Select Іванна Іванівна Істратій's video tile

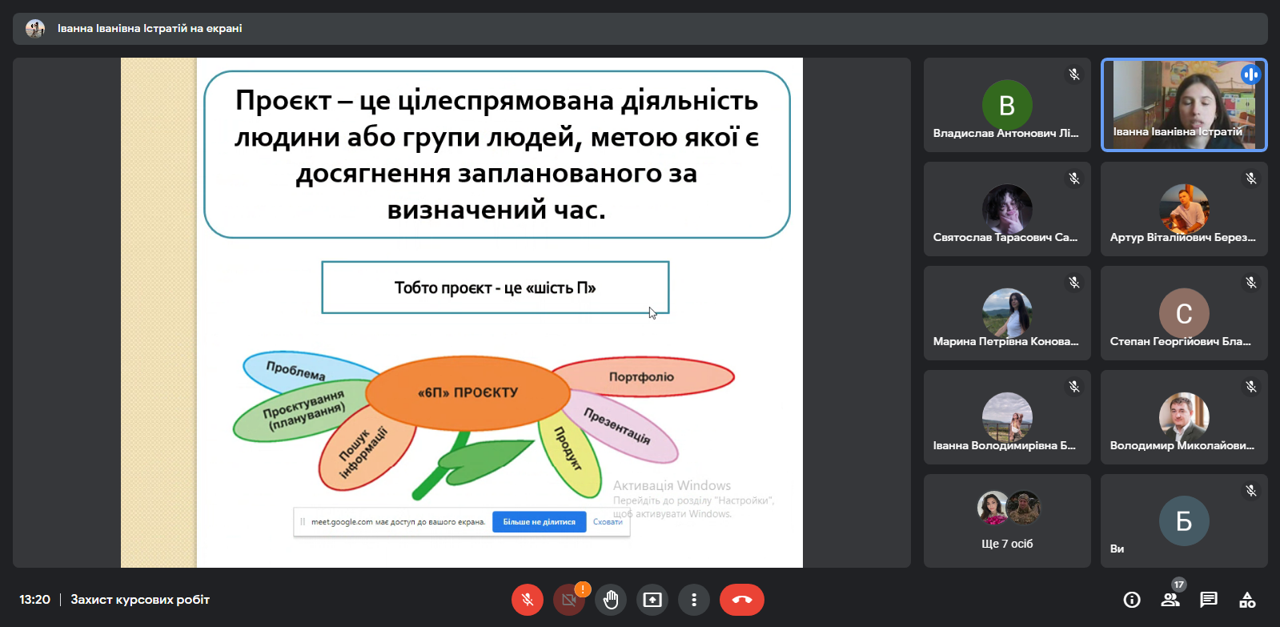[x=1184, y=104]
